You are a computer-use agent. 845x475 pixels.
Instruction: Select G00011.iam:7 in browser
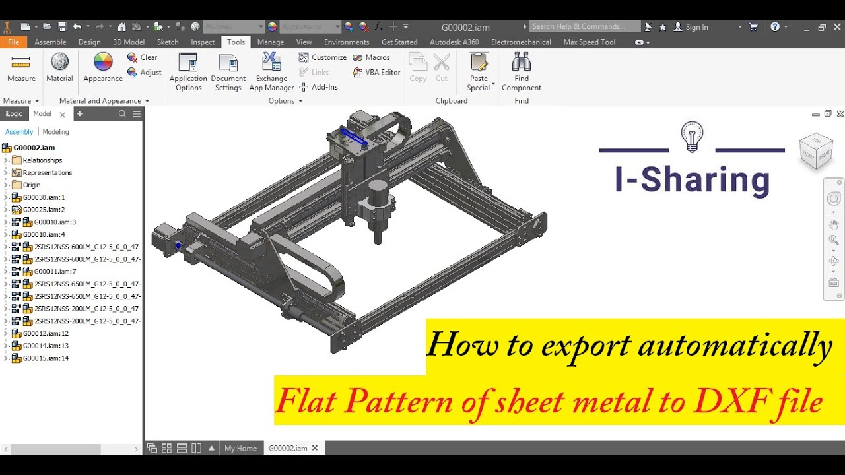coord(55,272)
